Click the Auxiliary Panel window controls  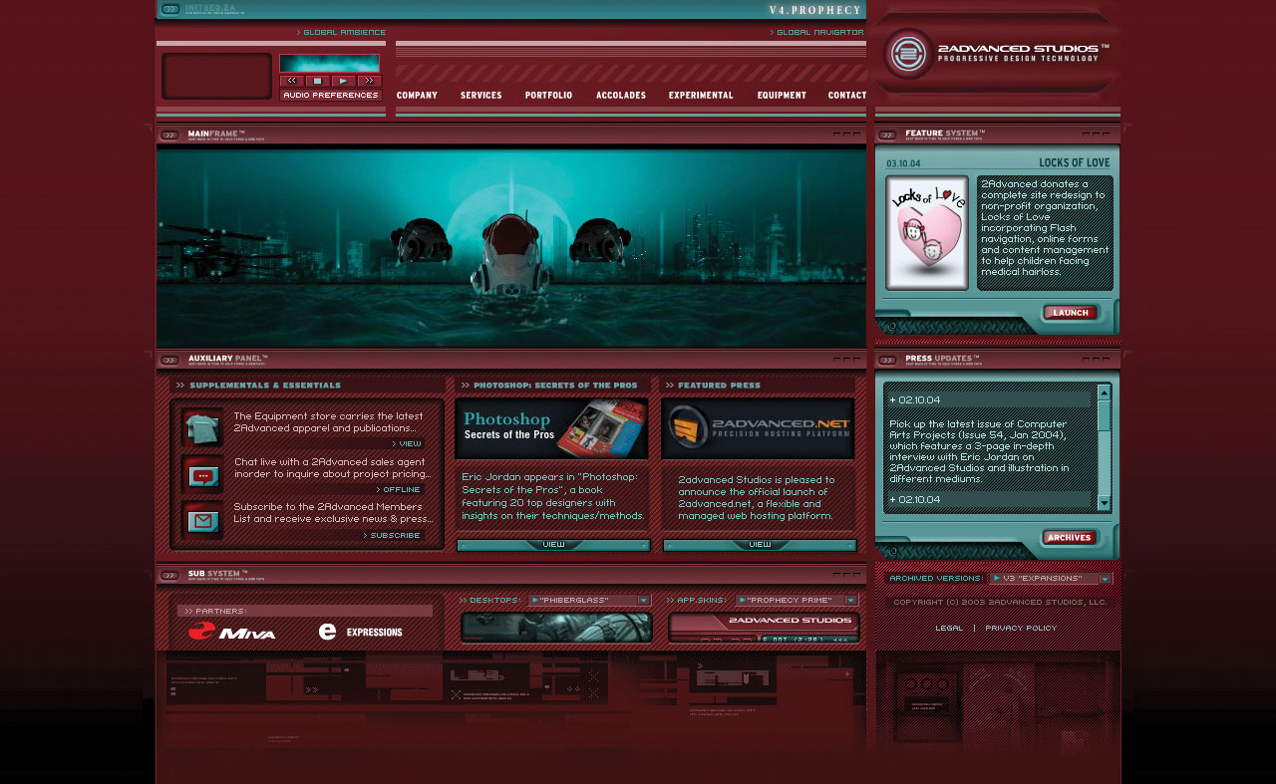845,359
